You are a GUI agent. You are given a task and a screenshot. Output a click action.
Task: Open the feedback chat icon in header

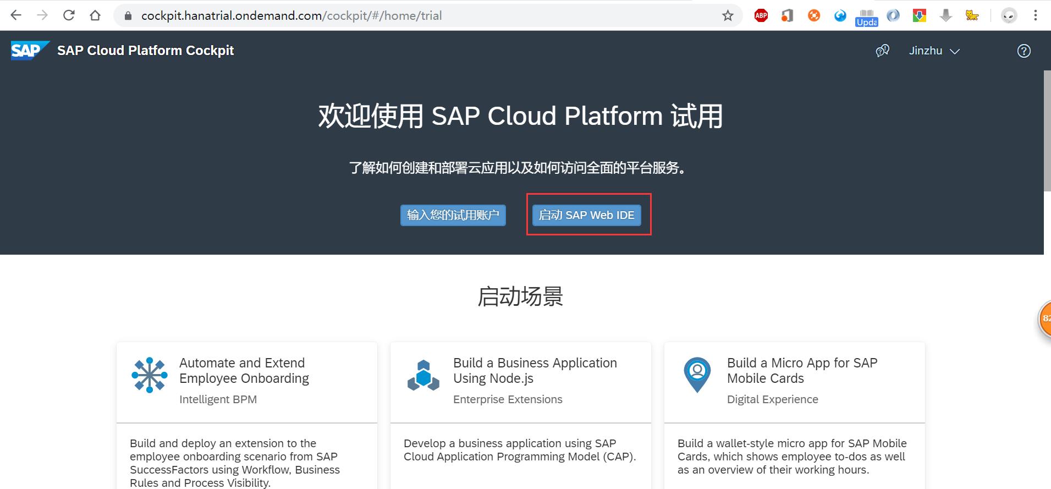pyautogui.click(x=883, y=51)
